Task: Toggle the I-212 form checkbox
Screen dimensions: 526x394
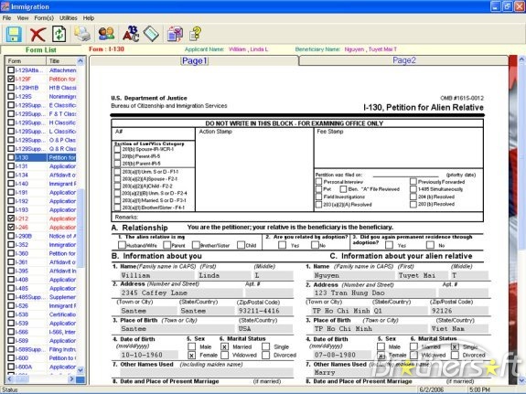Action: pos(11,218)
